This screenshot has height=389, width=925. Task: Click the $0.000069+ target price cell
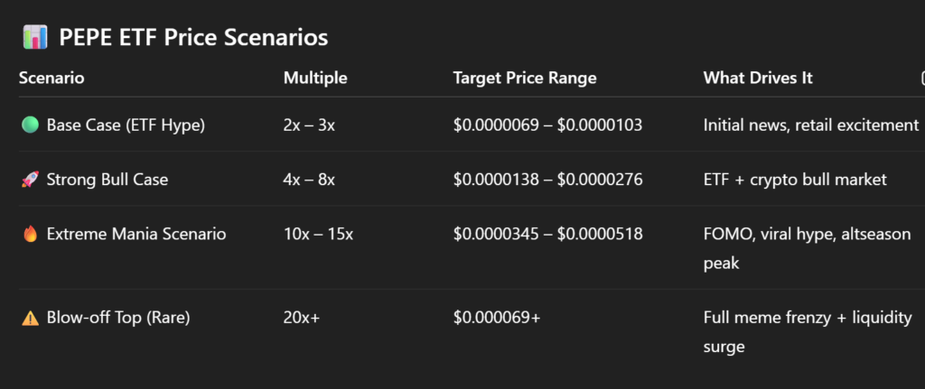point(497,318)
